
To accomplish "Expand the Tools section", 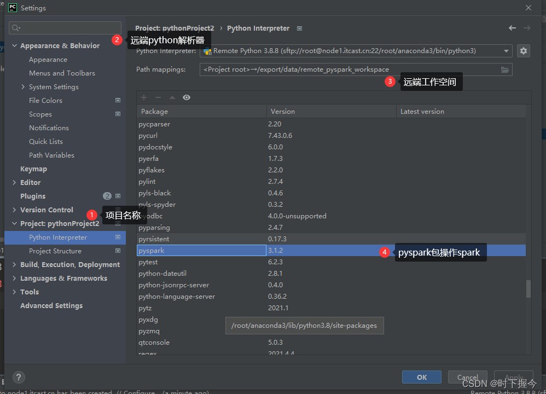I will tap(14, 292).
